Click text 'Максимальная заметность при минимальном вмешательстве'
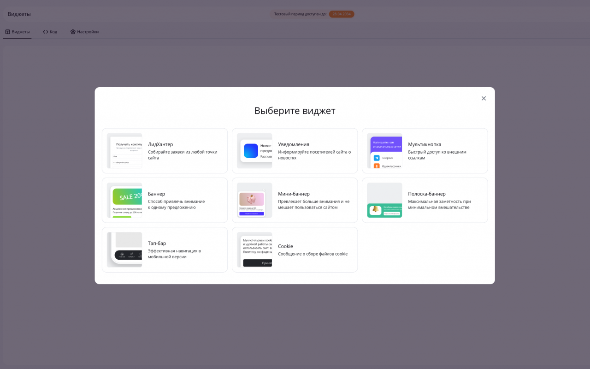 [x=439, y=204]
